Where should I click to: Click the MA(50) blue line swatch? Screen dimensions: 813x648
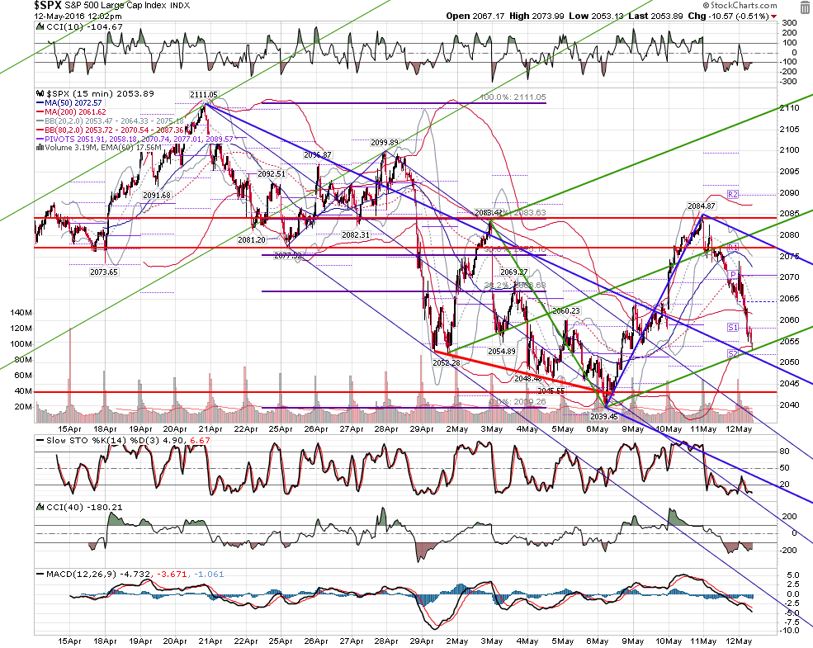point(40,103)
